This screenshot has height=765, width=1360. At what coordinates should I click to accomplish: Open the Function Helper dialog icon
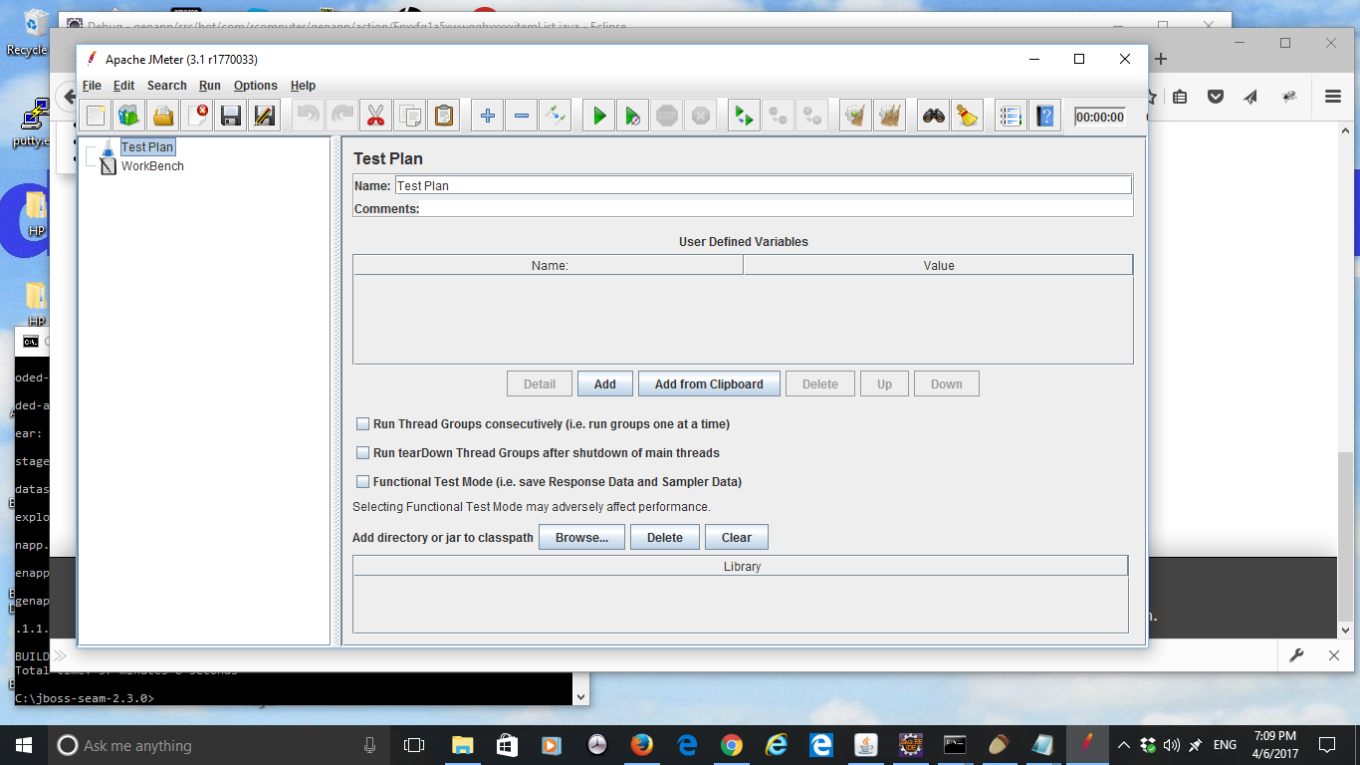1011,116
